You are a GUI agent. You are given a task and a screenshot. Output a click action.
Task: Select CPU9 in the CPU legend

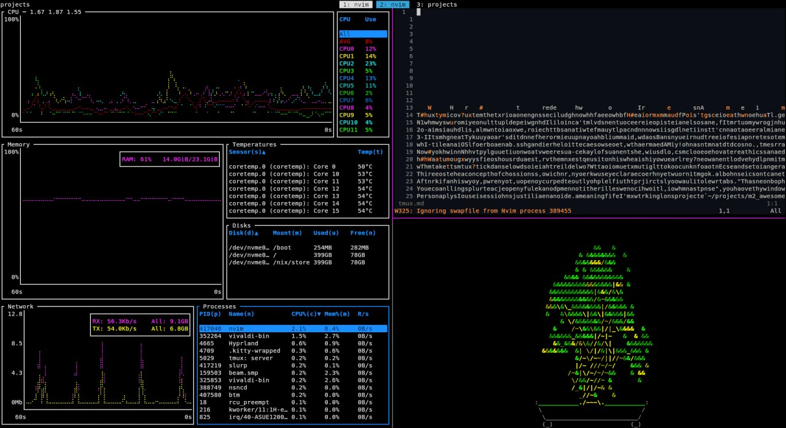click(x=363, y=115)
